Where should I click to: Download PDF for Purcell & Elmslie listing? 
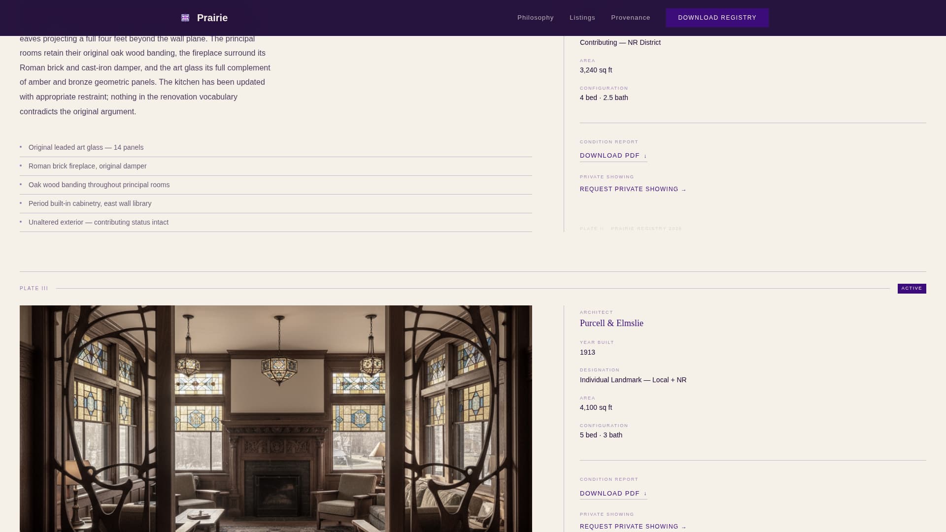pyautogui.click(x=613, y=494)
